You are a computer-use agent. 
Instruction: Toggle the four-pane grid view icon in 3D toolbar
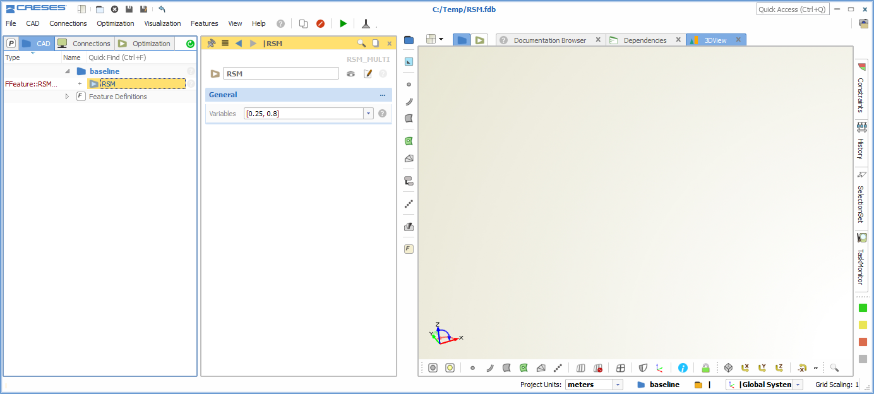tap(620, 367)
